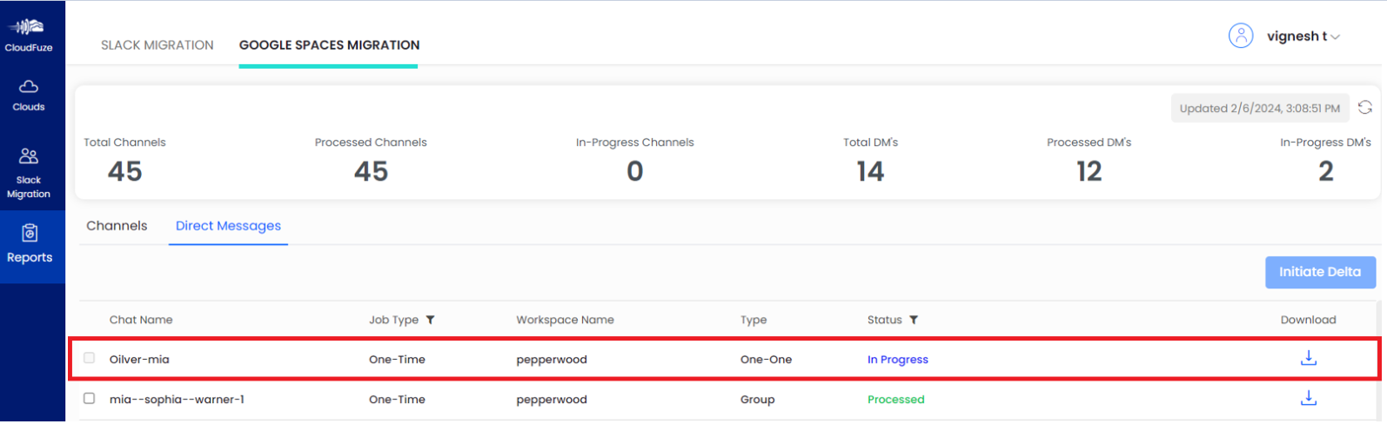Open the Job Type filter
Screen dimensions: 1387x424
pos(430,320)
